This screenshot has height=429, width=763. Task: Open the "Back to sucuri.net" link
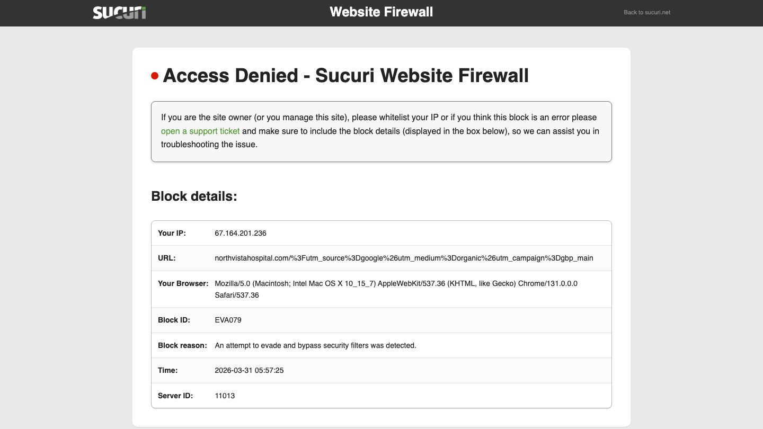tap(646, 12)
